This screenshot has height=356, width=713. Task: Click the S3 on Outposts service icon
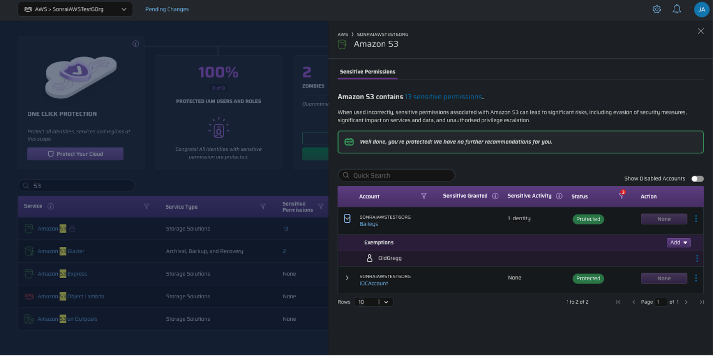pos(29,319)
